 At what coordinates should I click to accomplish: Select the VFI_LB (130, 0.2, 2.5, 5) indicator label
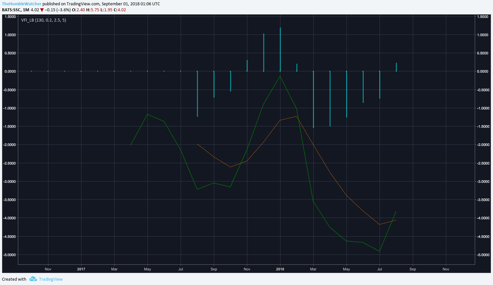pos(43,20)
